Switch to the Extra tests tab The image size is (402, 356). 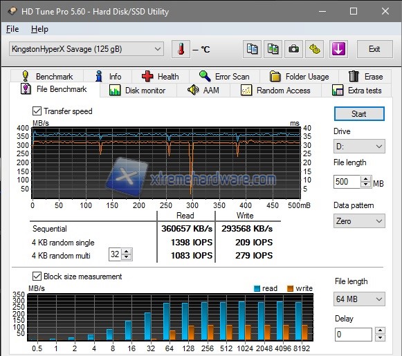356,91
